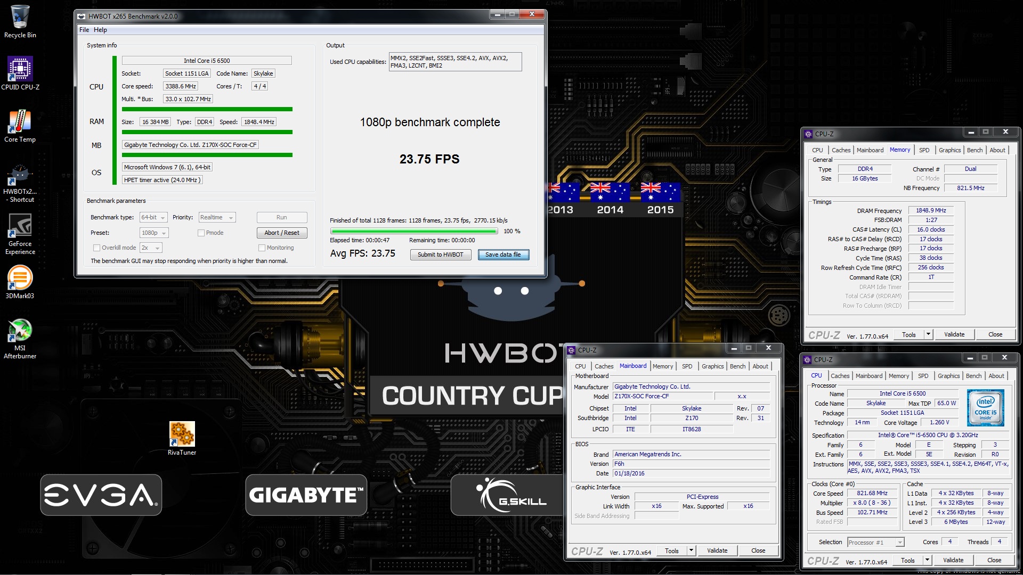Open GeForce Experience desktop icon

(x=20, y=234)
